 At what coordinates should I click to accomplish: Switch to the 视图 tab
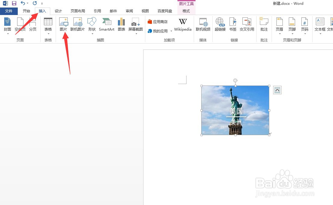(x=145, y=11)
